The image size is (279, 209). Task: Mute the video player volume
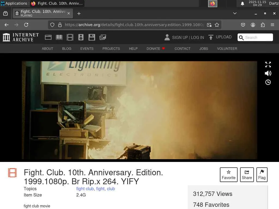click(x=268, y=73)
